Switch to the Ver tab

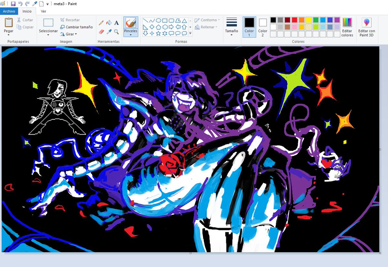coord(43,11)
